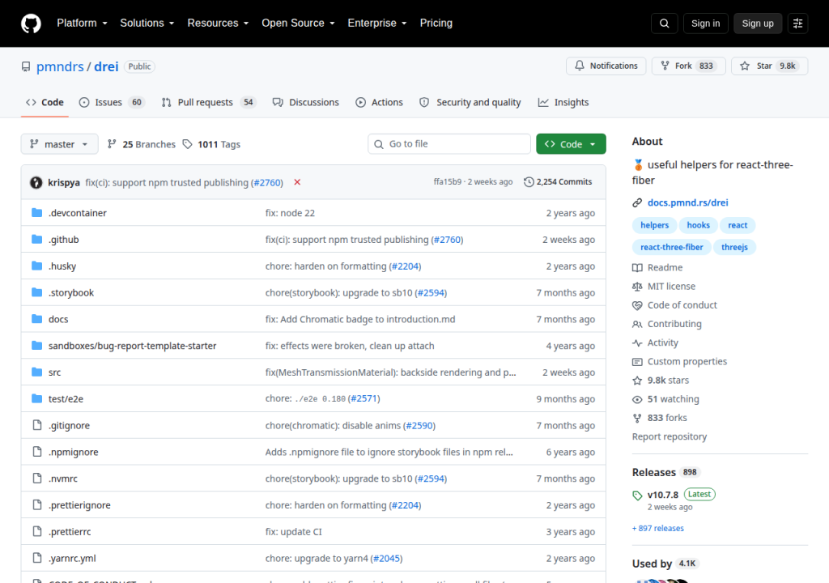The width and height of the screenshot is (829, 583).
Task: Open the .prettierignore file
Action: [x=79, y=504]
